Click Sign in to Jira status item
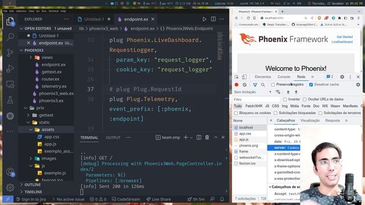 click(x=31, y=199)
